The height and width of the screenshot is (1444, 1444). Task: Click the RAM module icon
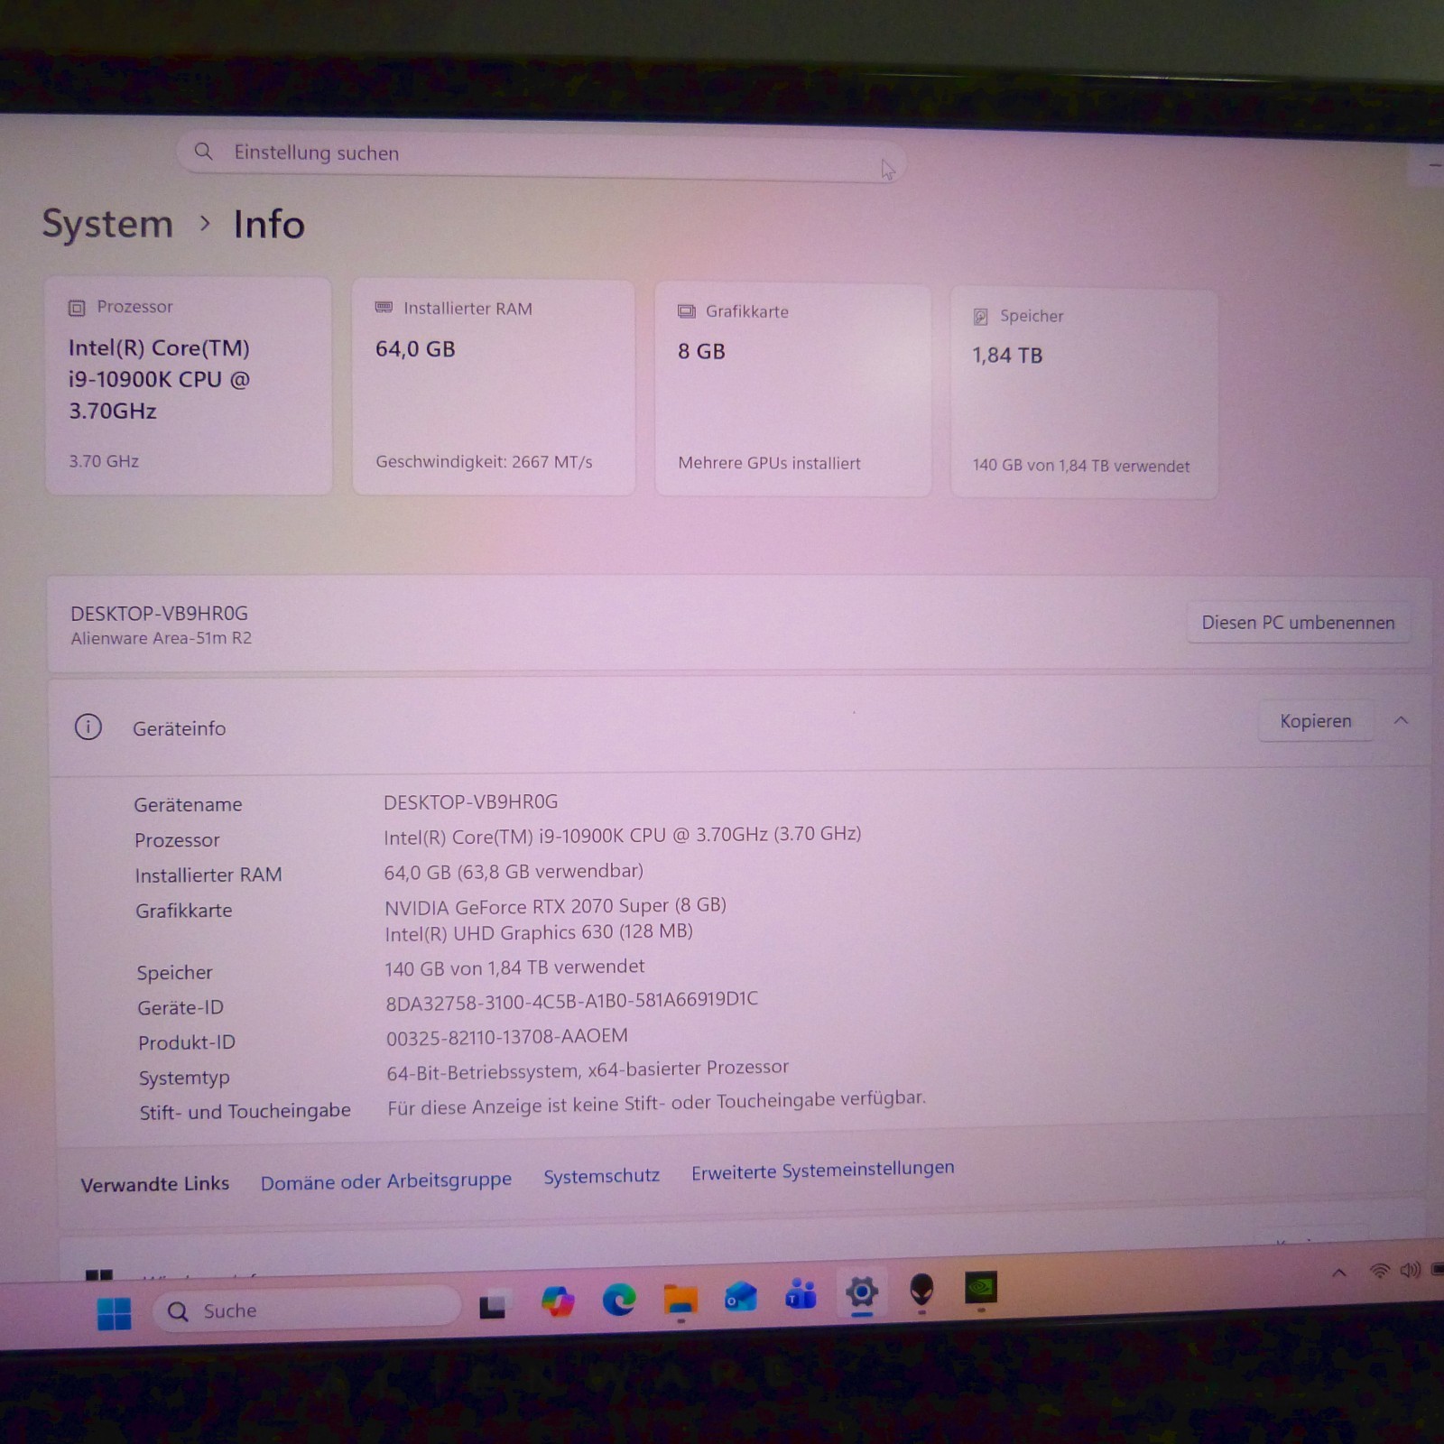tap(384, 308)
